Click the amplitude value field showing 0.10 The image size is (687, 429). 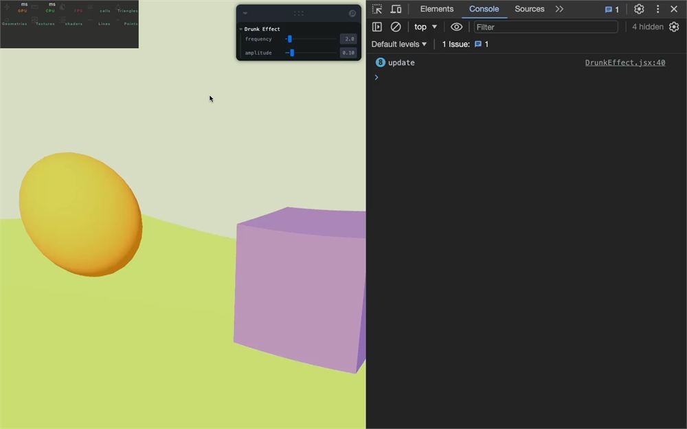(x=348, y=53)
